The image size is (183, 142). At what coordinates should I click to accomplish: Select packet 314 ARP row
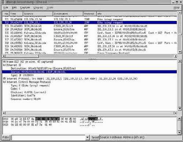point(89,29)
